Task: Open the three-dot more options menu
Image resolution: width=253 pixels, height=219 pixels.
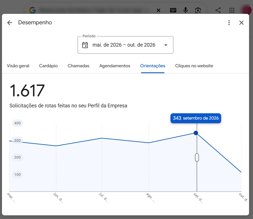Action: (229, 23)
